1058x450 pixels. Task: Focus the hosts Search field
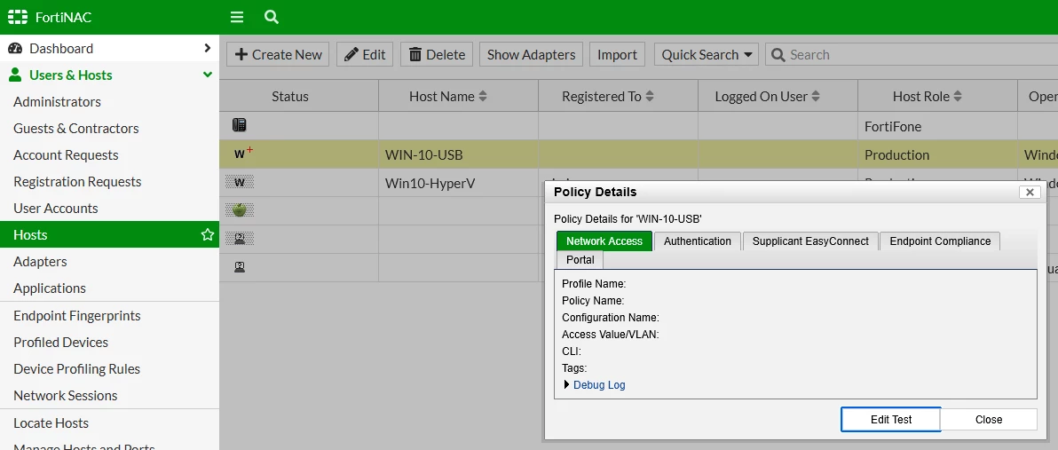tap(911, 55)
